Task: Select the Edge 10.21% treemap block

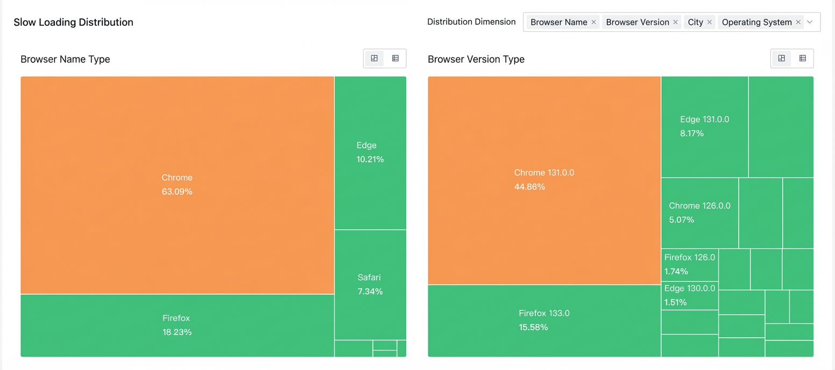Action: pos(370,153)
